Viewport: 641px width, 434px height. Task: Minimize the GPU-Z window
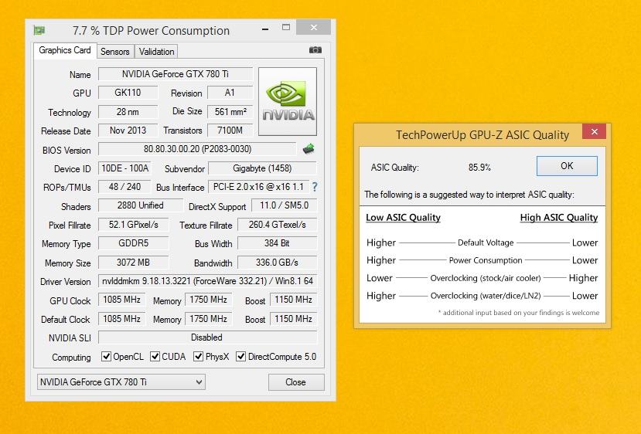point(265,29)
